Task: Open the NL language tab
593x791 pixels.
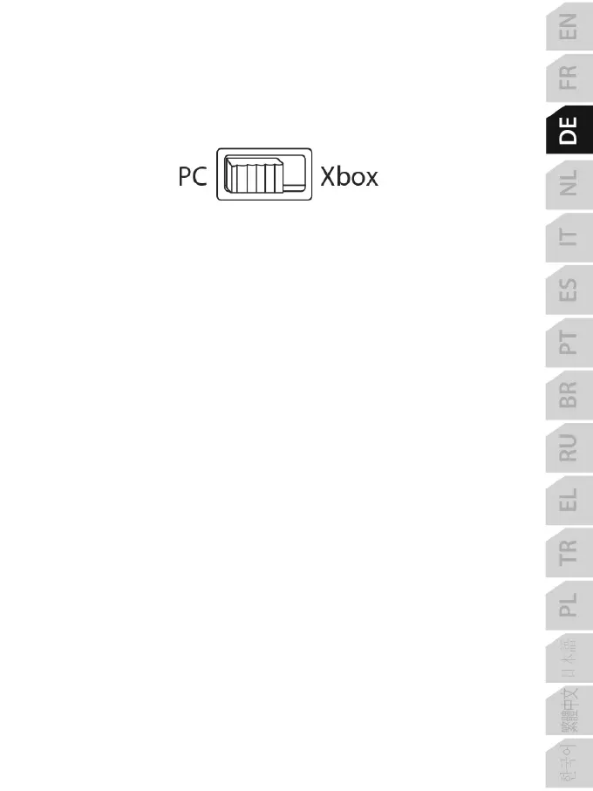Action: click(x=569, y=184)
